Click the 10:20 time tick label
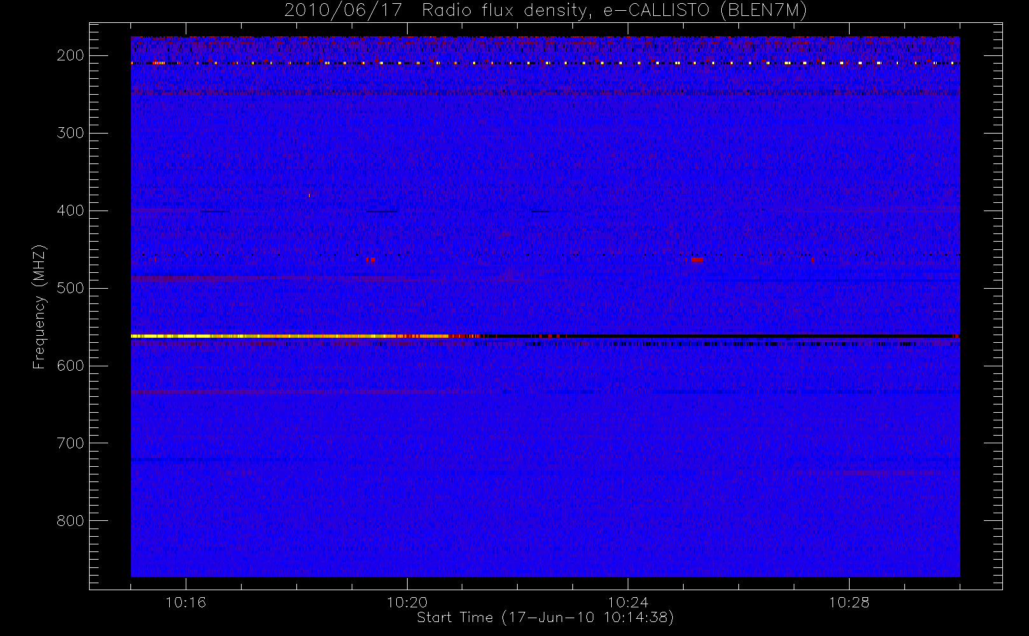 tap(407, 602)
